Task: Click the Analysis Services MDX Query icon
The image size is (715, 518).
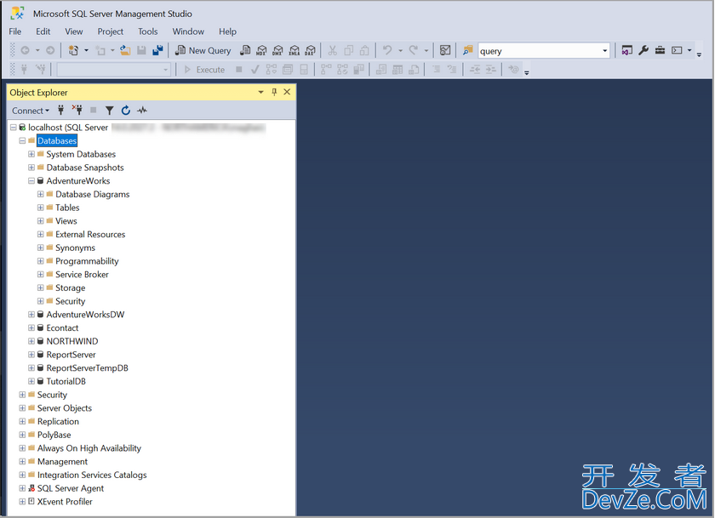Action: 262,51
